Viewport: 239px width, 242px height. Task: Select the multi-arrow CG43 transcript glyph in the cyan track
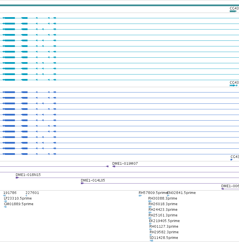[234, 85]
